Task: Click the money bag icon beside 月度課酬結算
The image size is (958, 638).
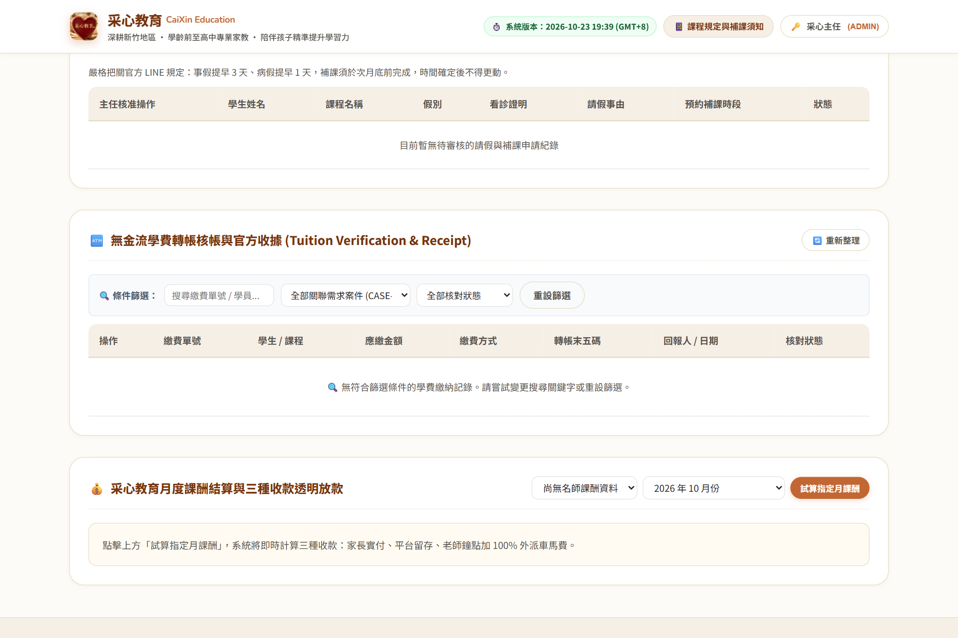Action: pos(97,489)
